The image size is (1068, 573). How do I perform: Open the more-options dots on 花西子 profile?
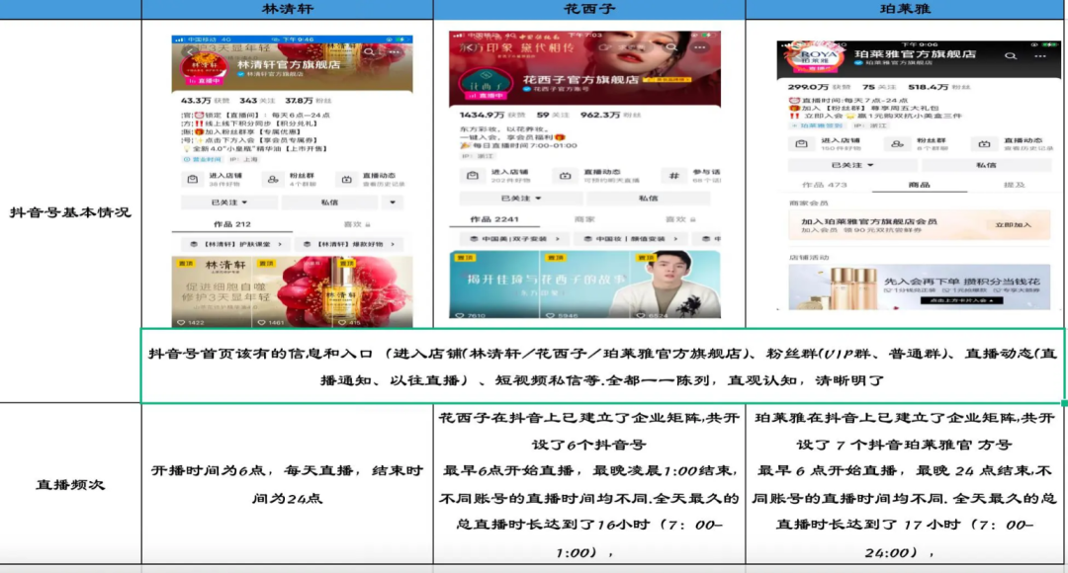coord(699,47)
